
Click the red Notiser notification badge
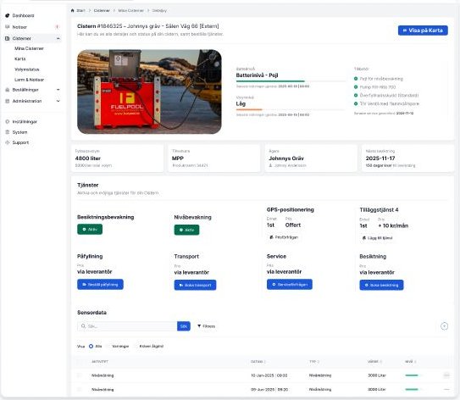[58, 27]
